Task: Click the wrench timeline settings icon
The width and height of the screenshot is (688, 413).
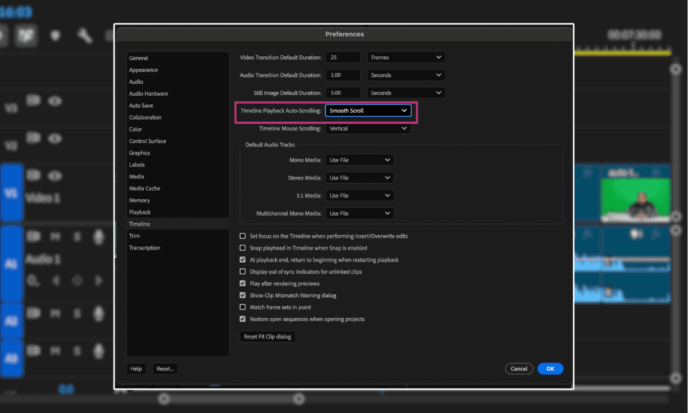Action: point(85,36)
